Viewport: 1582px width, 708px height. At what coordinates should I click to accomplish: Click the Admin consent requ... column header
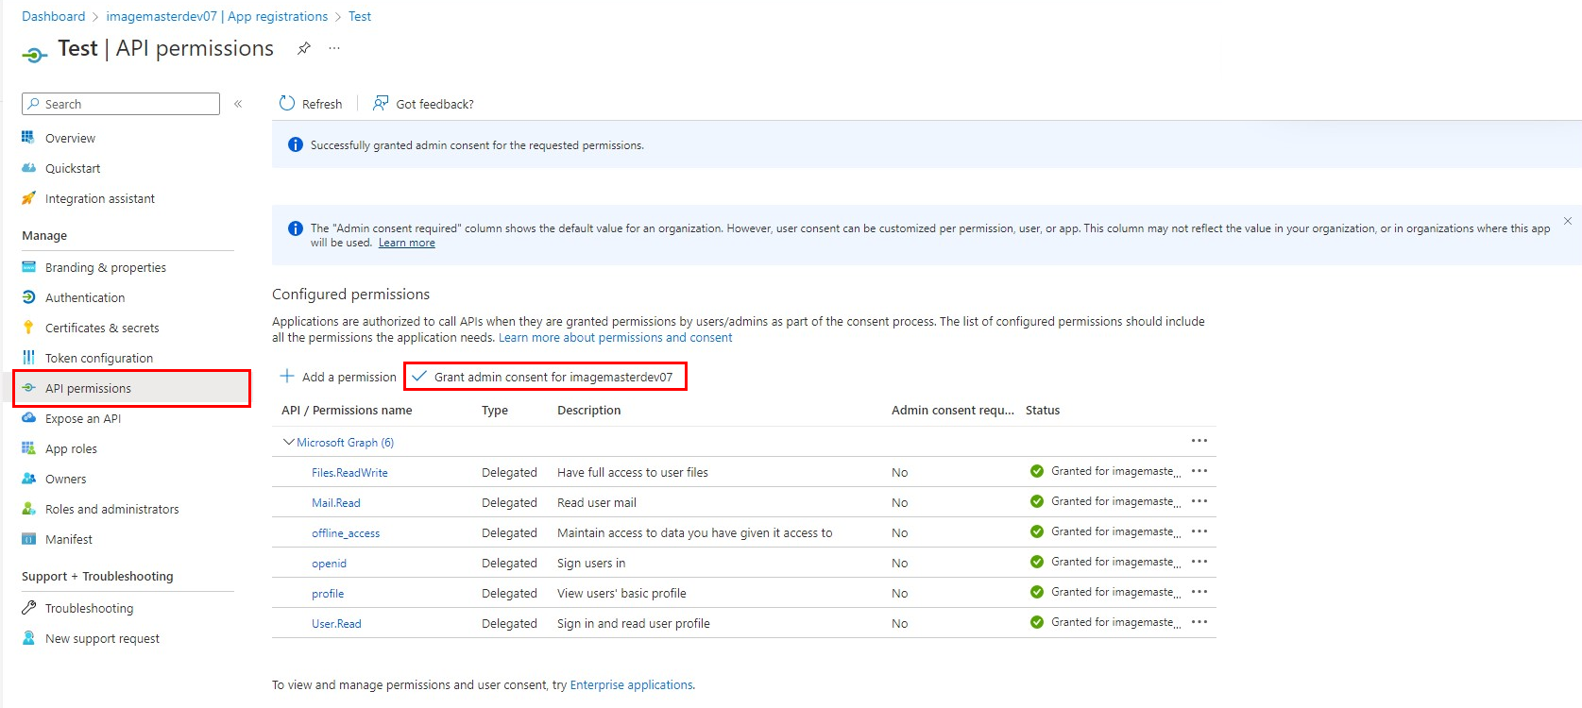[952, 410]
